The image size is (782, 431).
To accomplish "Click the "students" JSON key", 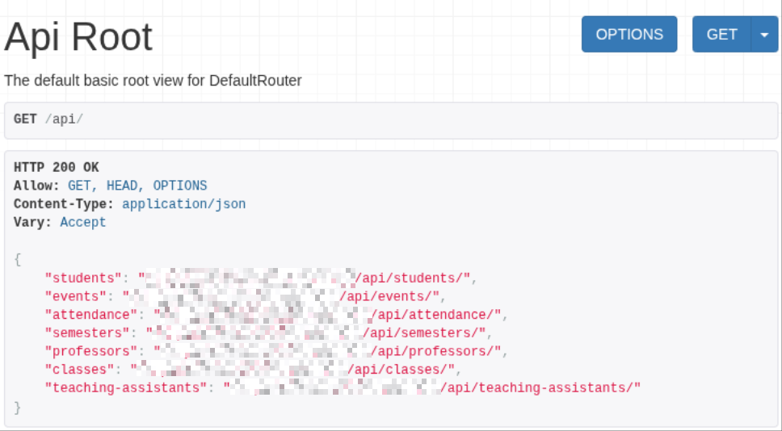I will [83, 278].
